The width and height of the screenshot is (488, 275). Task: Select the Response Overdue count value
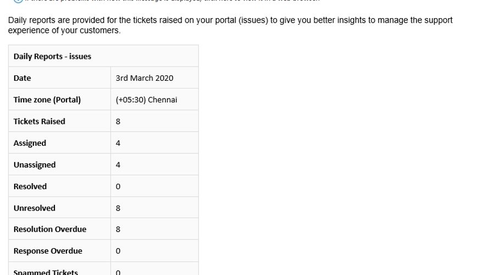[x=118, y=251]
